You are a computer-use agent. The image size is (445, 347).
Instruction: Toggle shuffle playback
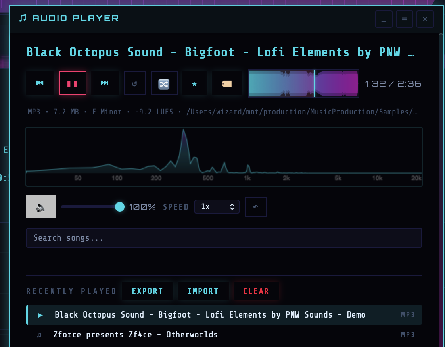[164, 83]
